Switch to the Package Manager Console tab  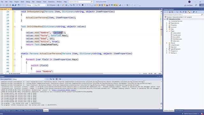(8, 111)
